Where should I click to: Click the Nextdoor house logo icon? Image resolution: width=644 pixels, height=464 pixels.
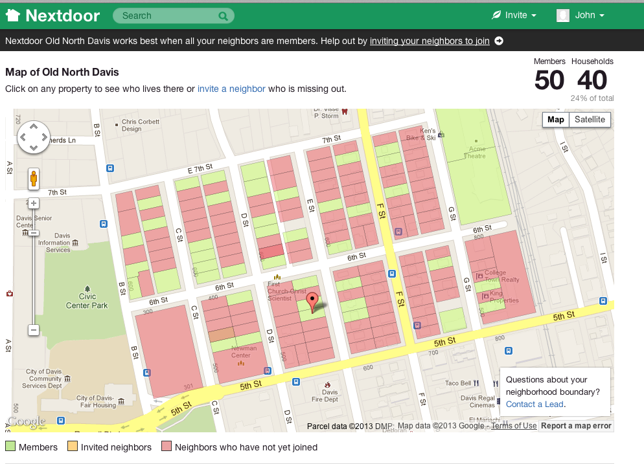pyautogui.click(x=13, y=16)
